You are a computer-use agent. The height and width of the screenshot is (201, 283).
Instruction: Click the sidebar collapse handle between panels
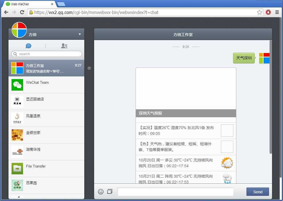[89, 68]
